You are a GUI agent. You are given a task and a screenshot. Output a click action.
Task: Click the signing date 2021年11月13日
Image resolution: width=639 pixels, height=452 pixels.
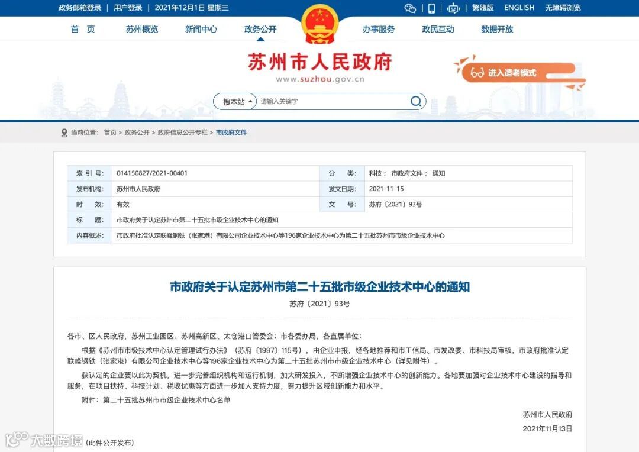(547, 429)
